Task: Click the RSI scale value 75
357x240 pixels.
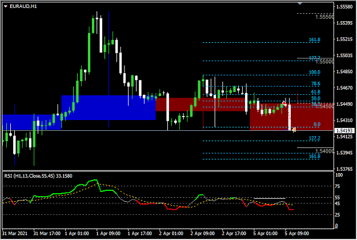Action: tap(338, 186)
